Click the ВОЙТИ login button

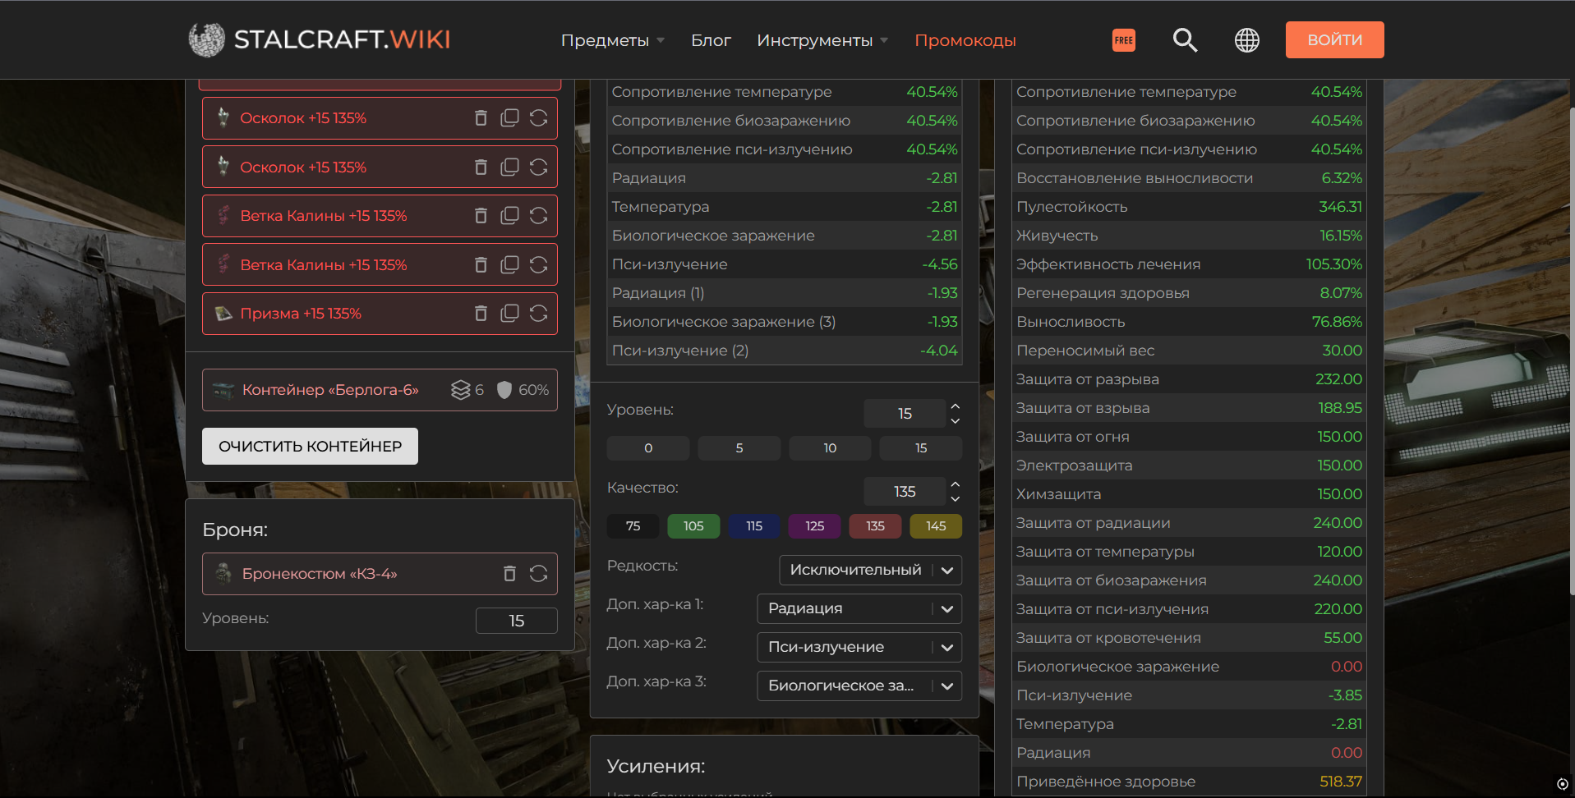(1334, 39)
